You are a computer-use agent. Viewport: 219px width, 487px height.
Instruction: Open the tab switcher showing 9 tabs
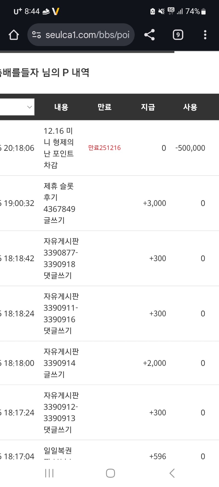(x=178, y=35)
